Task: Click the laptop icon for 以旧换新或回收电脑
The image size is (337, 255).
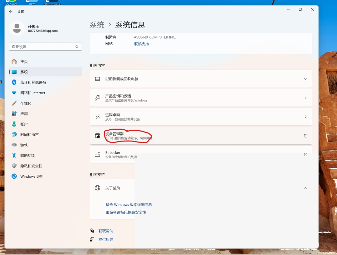Action: [98, 79]
